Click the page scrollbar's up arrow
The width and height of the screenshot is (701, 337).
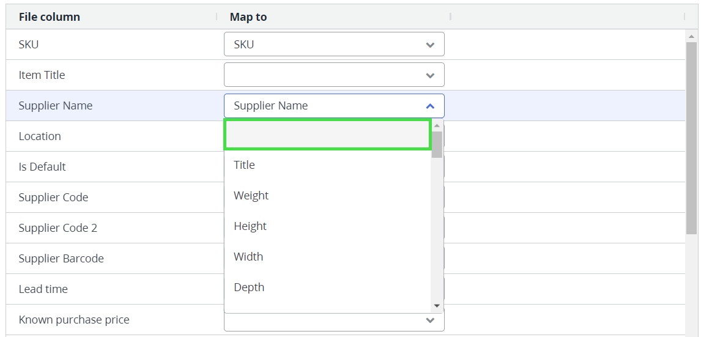(691, 37)
